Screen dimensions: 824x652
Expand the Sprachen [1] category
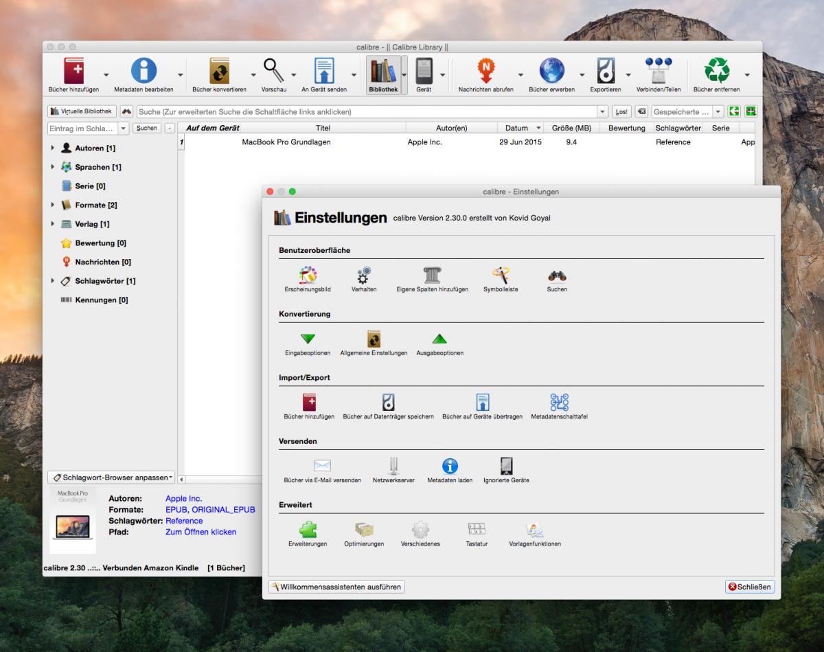pos(53,167)
